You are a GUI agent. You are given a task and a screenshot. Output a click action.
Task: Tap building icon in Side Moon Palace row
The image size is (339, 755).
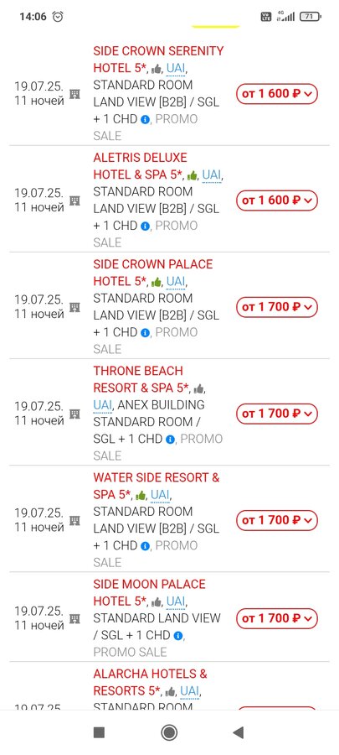click(x=74, y=619)
